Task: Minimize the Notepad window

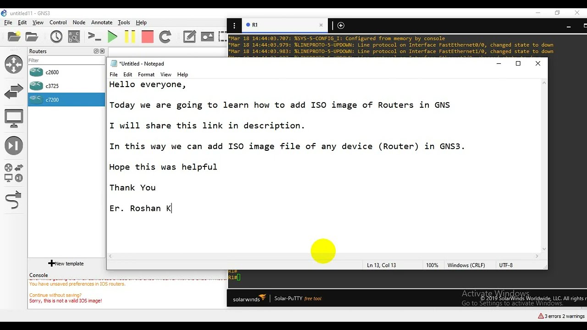Action: 498,64
